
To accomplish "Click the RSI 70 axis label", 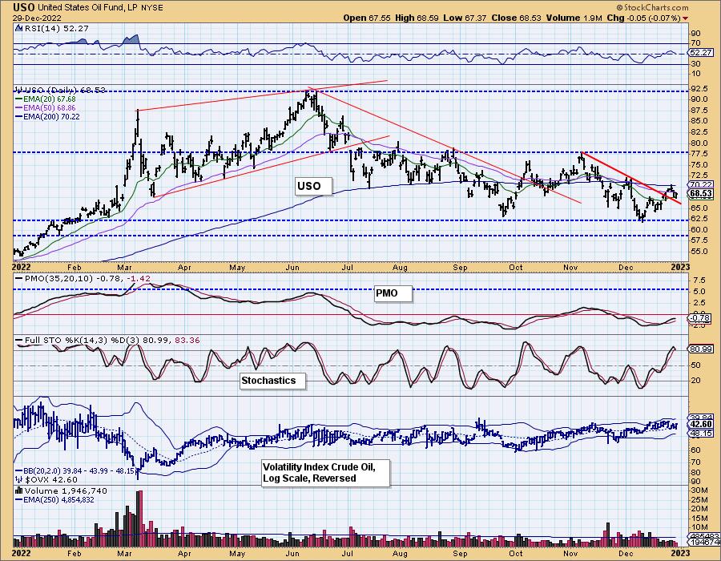I will point(695,43).
